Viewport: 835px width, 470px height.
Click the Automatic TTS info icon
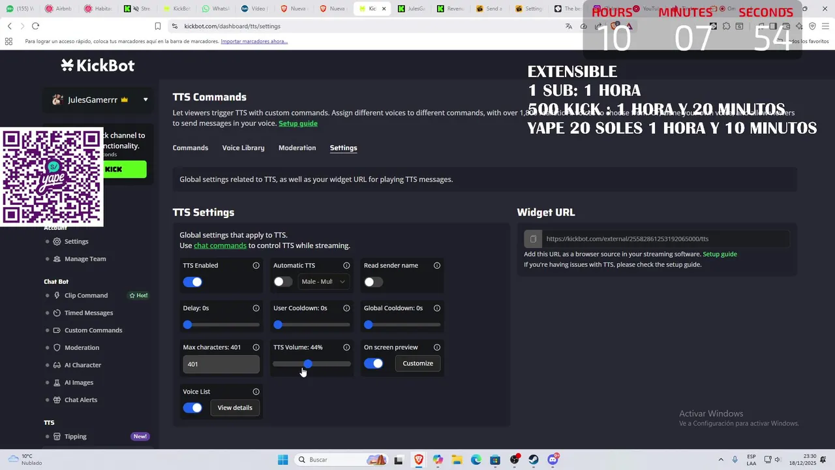click(346, 266)
